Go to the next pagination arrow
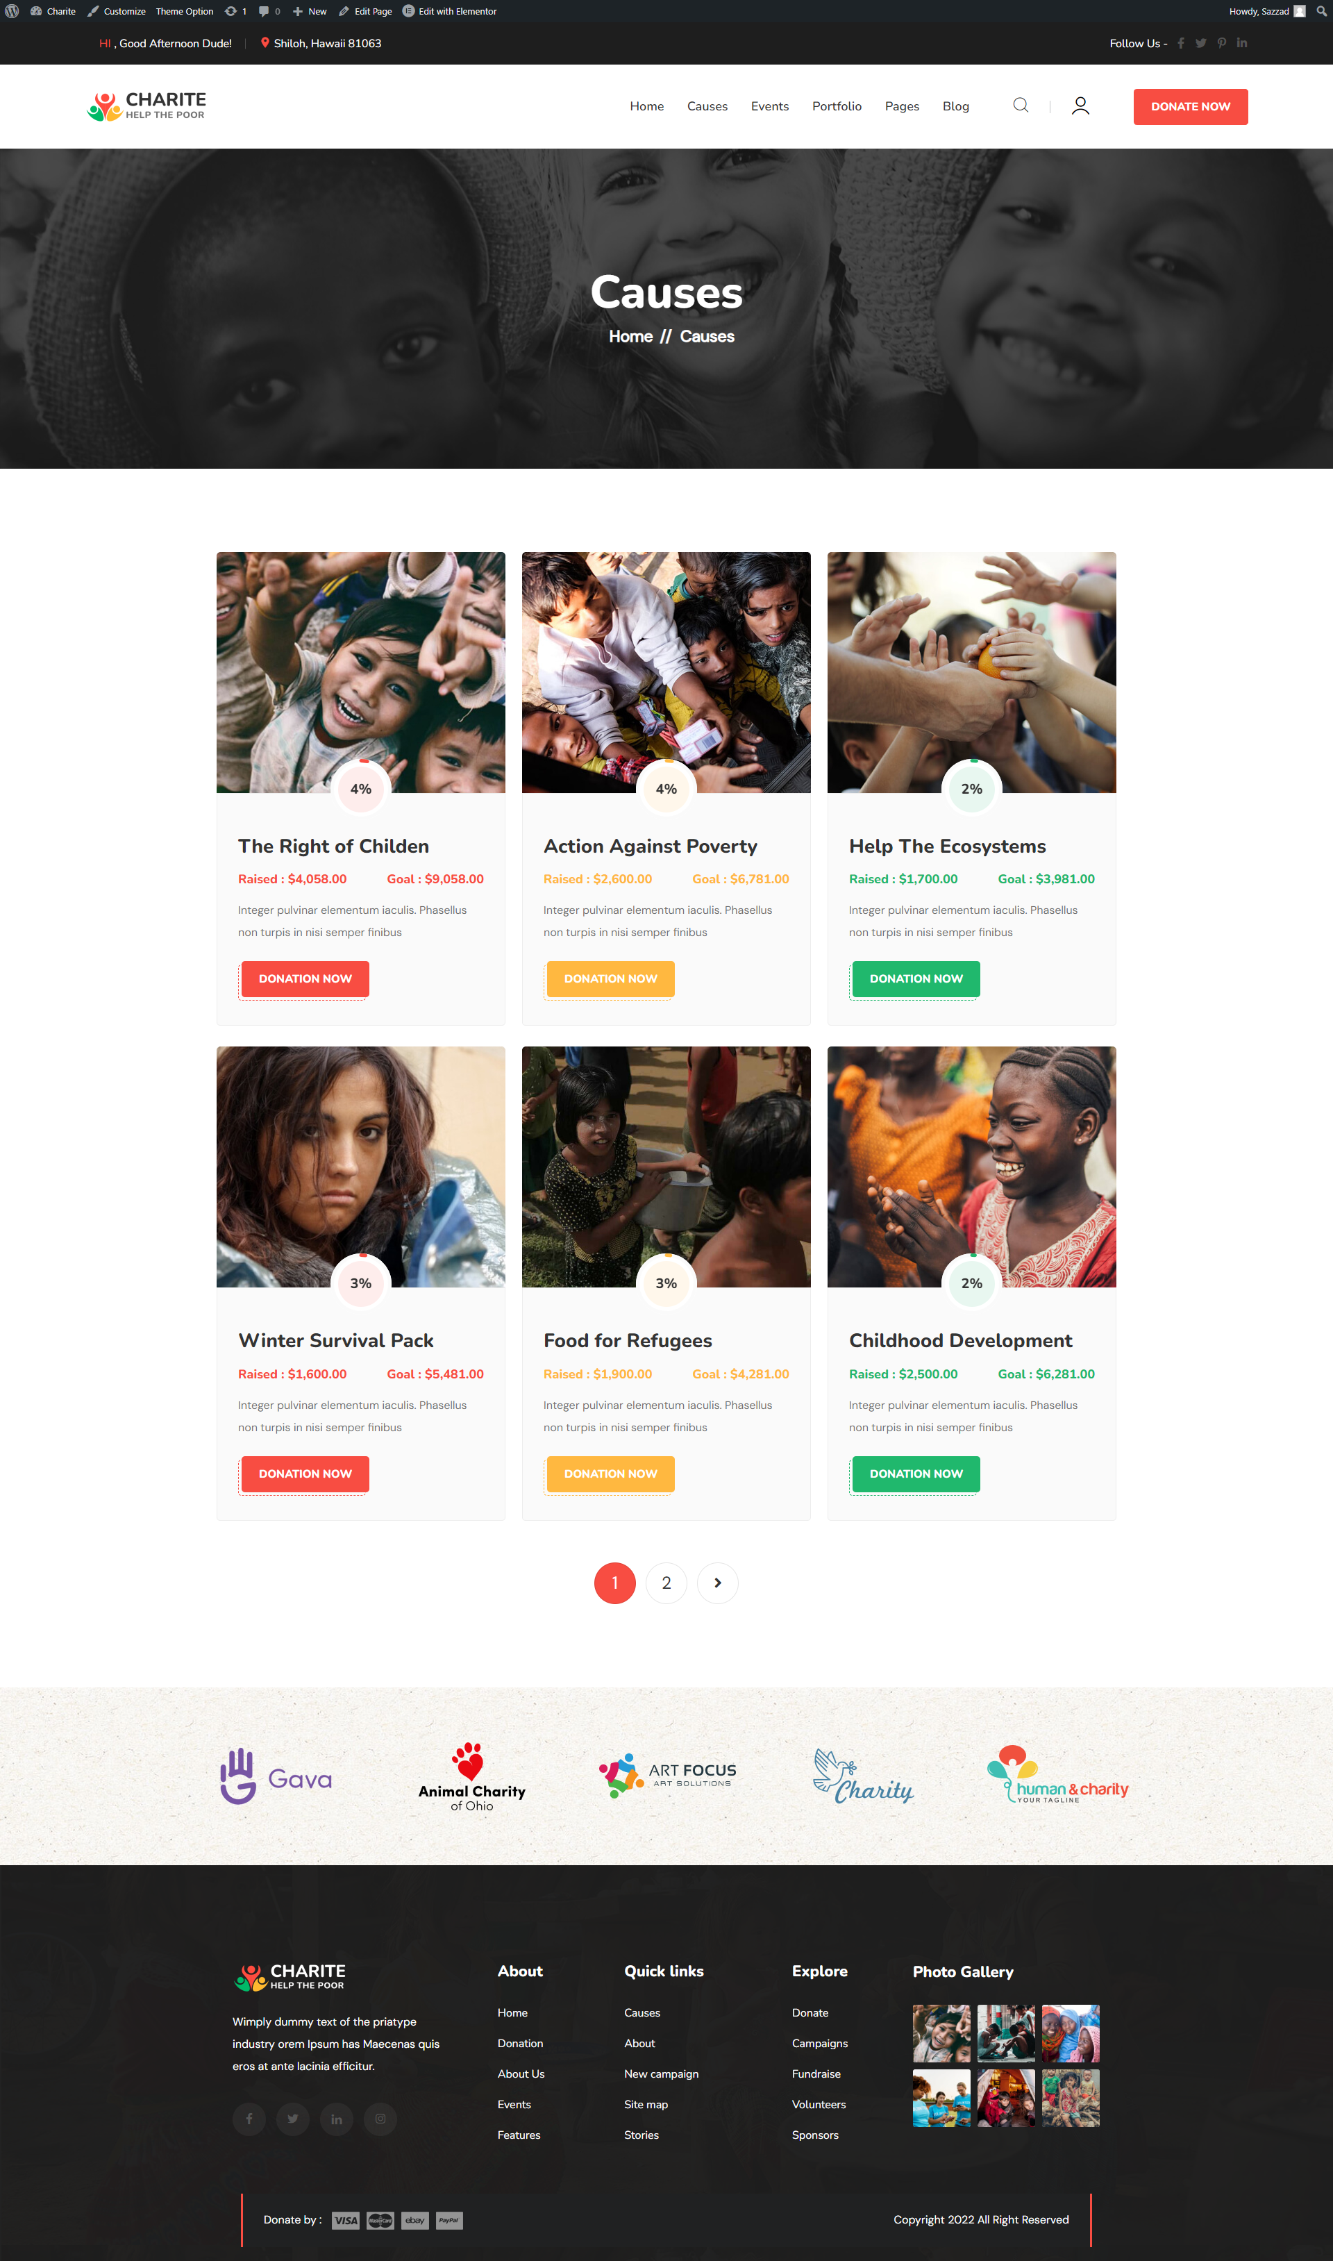This screenshot has width=1333, height=2261. click(718, 1583)
